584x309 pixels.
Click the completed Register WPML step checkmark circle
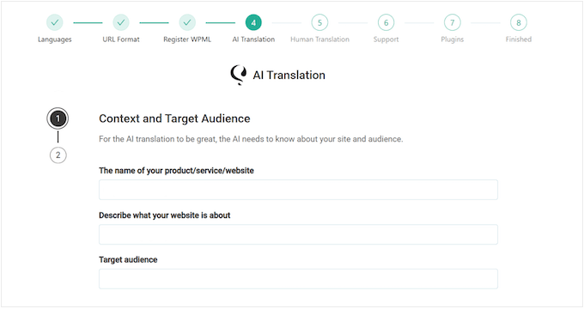(187, 22)
